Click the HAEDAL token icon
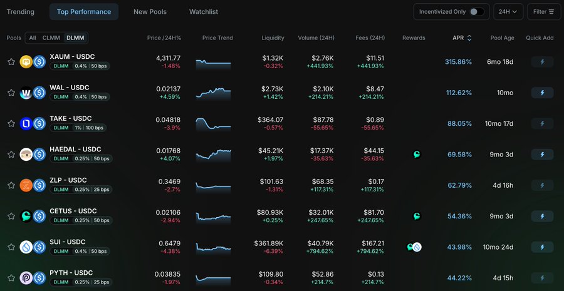Viewport: 564px width, 291px height. point(26,155)
